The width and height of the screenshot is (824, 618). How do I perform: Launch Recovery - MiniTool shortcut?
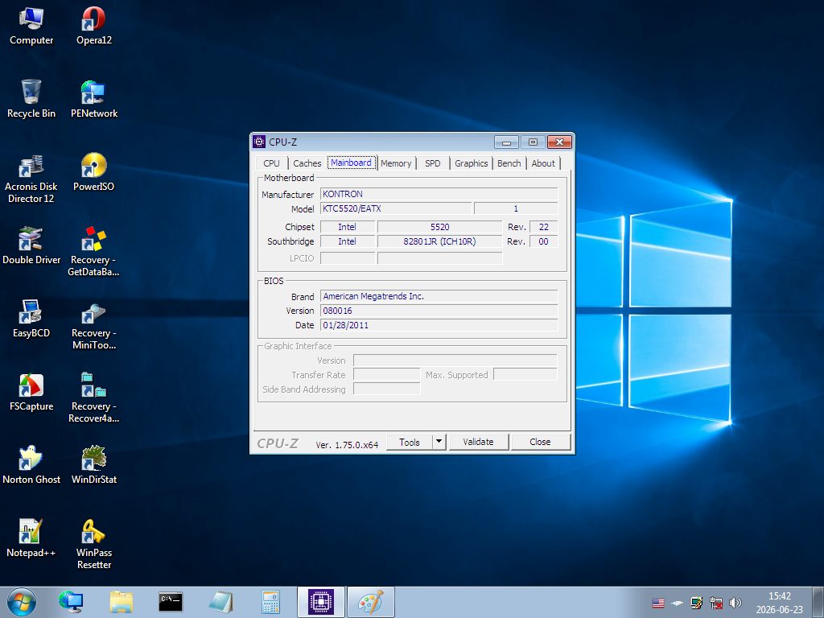[x=93, y=325]
